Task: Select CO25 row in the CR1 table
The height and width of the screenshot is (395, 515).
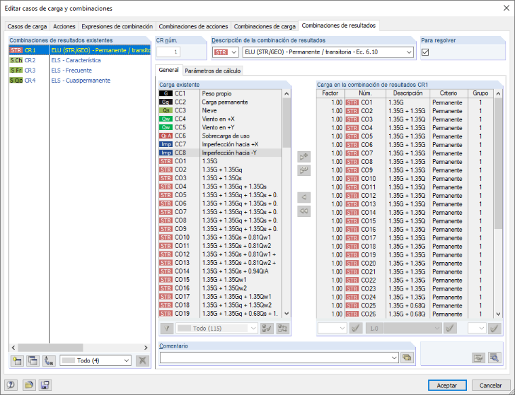Action: point(405,306)
